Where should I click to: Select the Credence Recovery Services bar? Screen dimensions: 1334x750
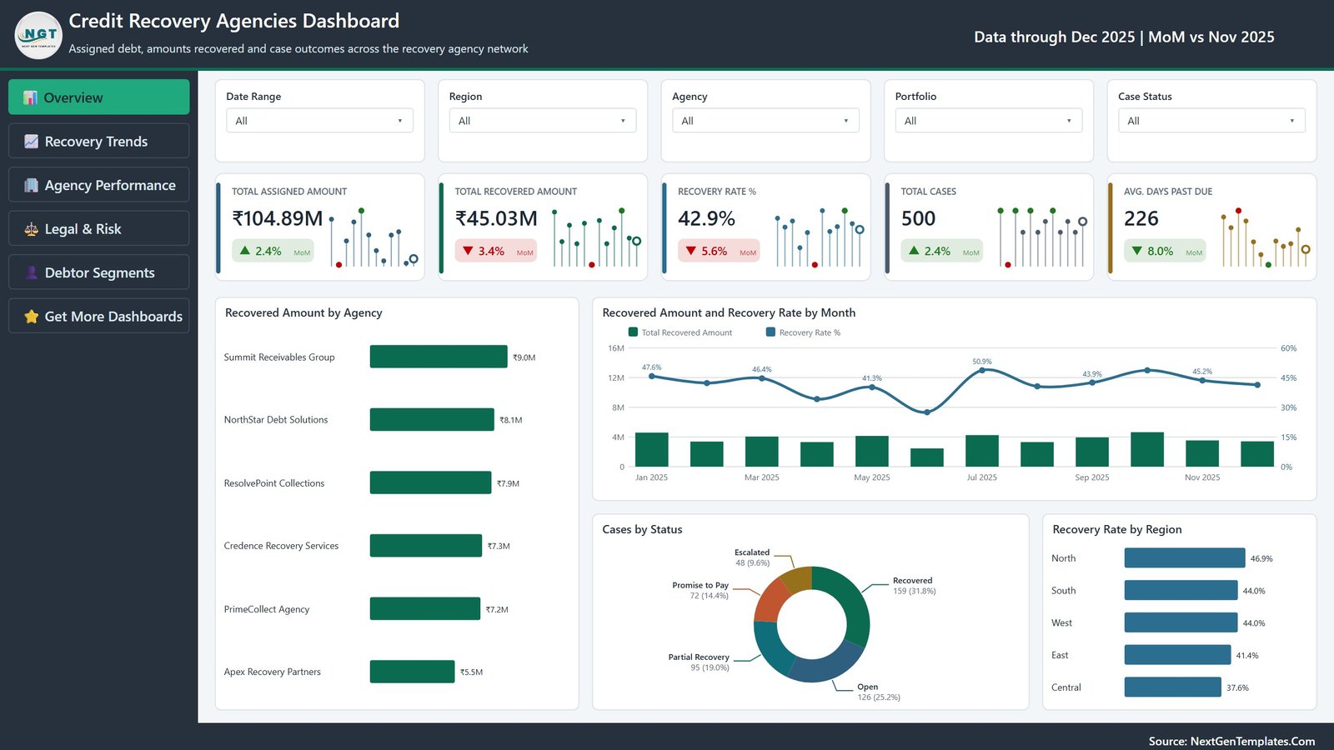tap(426, 546)
